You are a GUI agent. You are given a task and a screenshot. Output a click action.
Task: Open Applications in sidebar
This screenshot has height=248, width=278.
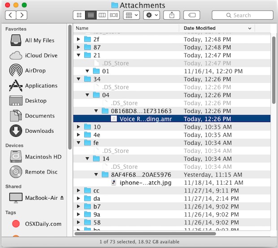(x=33, y=86)
